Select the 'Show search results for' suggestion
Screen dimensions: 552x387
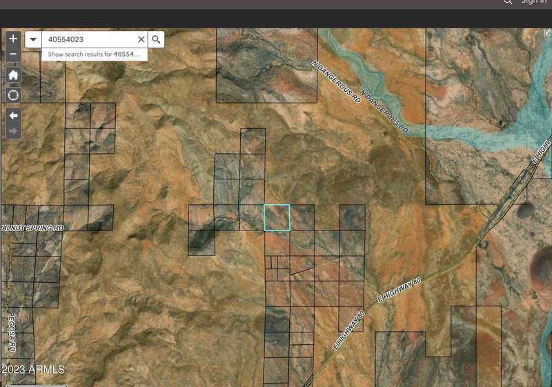[x=94, y=54]
